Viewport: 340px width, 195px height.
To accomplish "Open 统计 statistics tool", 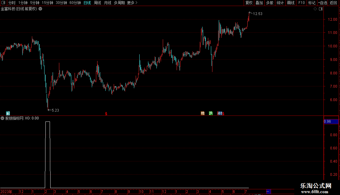I will pos(280,3).
